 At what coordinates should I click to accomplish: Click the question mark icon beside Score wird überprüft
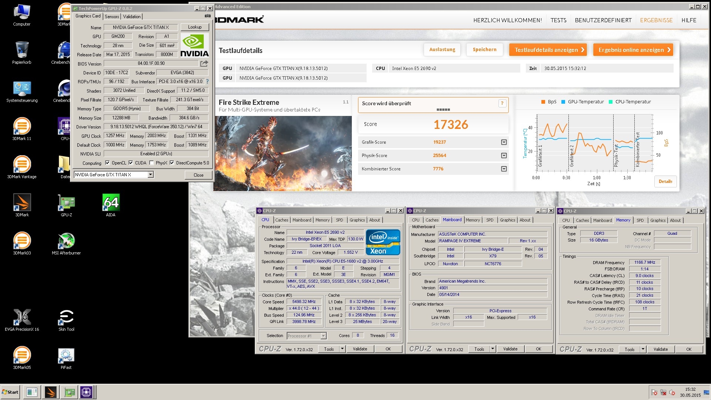point(502,103)
